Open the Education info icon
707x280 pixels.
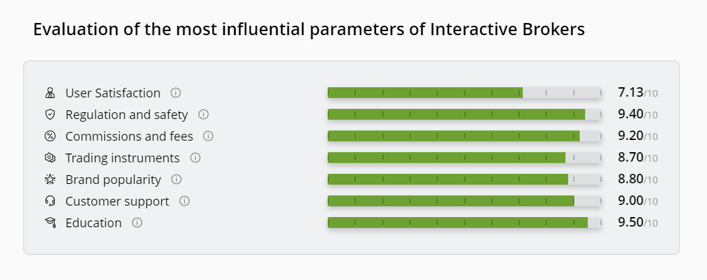click(137, 223)
